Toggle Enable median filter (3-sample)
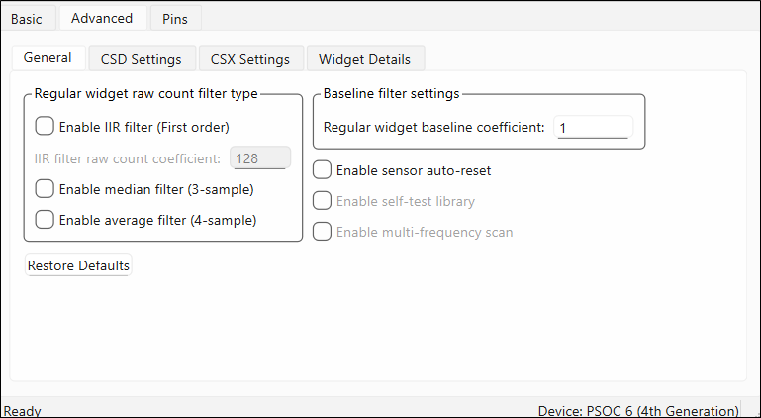 [45, 188]
